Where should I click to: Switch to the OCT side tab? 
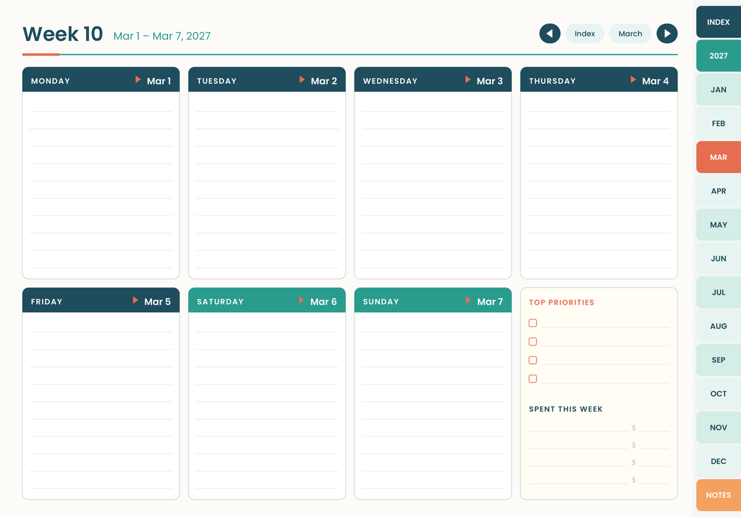(x=719, y=394)
